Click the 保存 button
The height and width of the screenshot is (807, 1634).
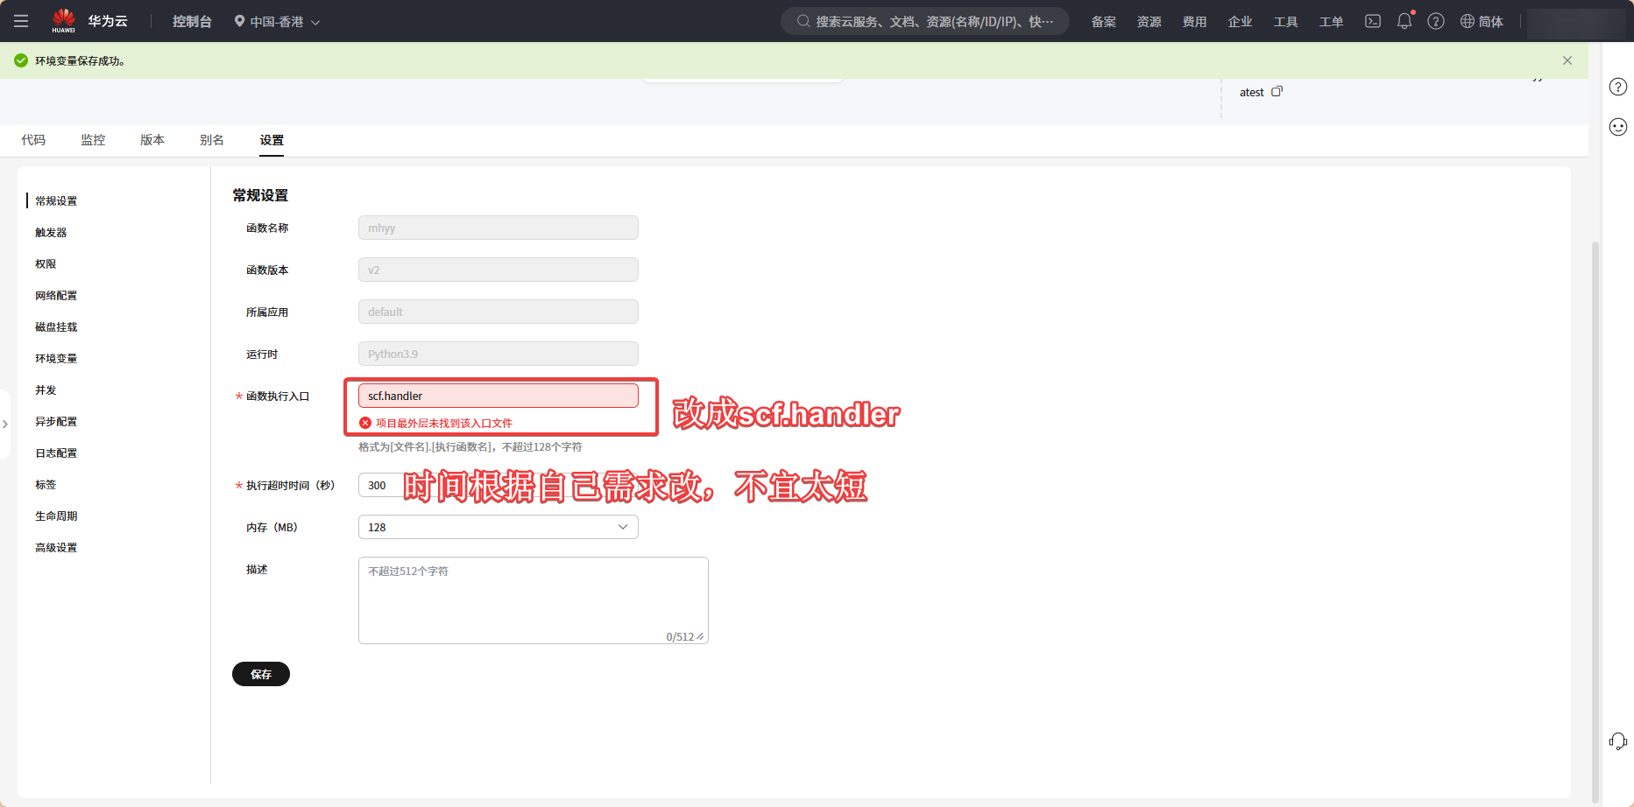tap(261, 674)
